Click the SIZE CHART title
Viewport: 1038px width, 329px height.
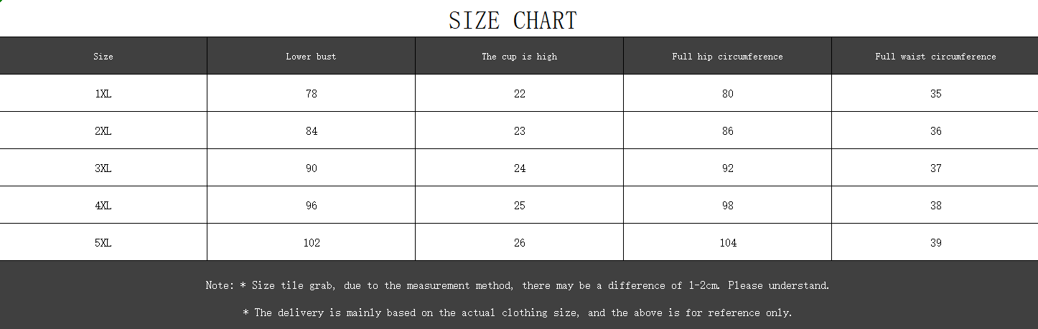[513, 20]
